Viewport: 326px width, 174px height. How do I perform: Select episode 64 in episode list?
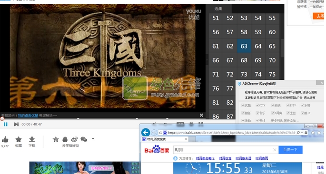258,46
